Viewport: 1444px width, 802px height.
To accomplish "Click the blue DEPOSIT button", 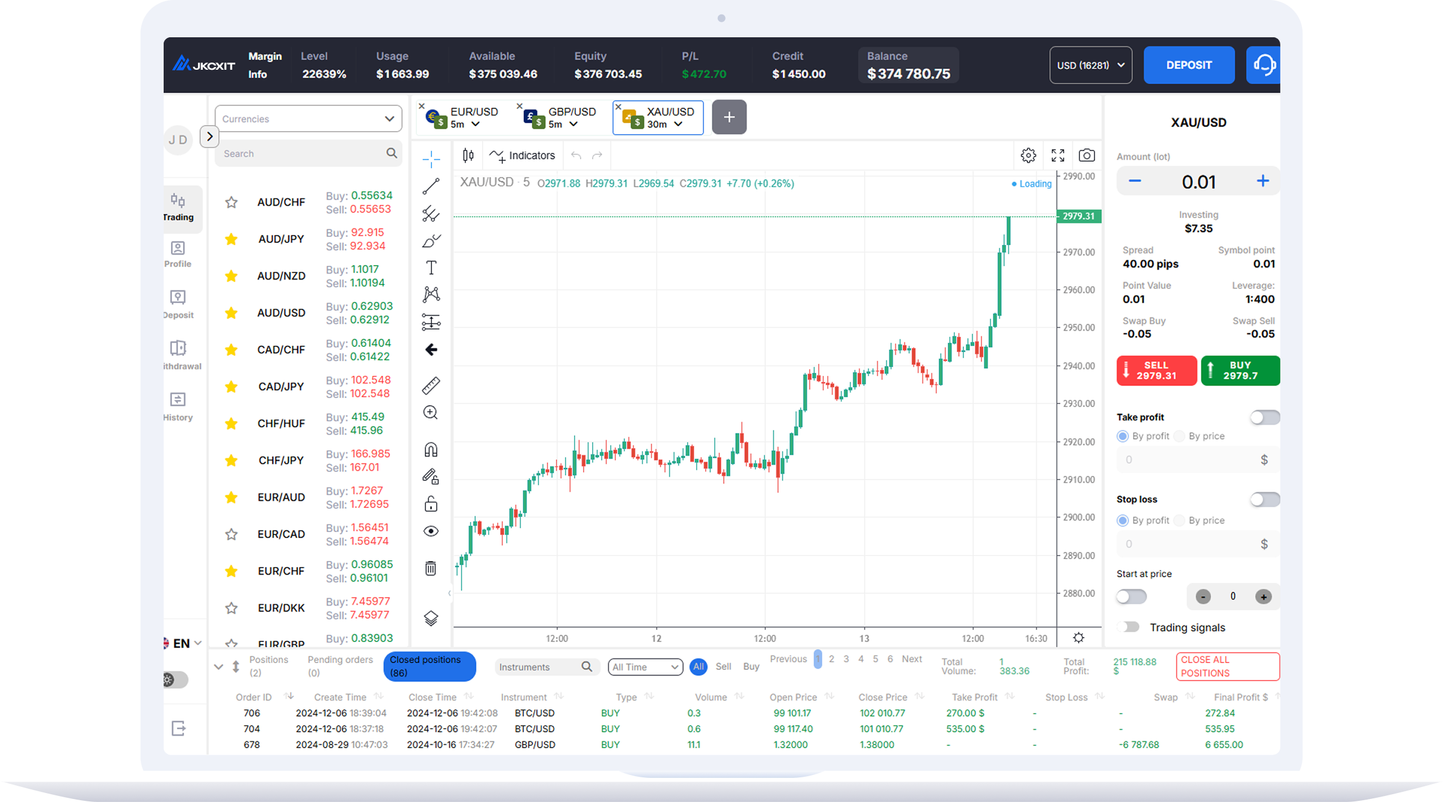I will [x=1188, y=65].
